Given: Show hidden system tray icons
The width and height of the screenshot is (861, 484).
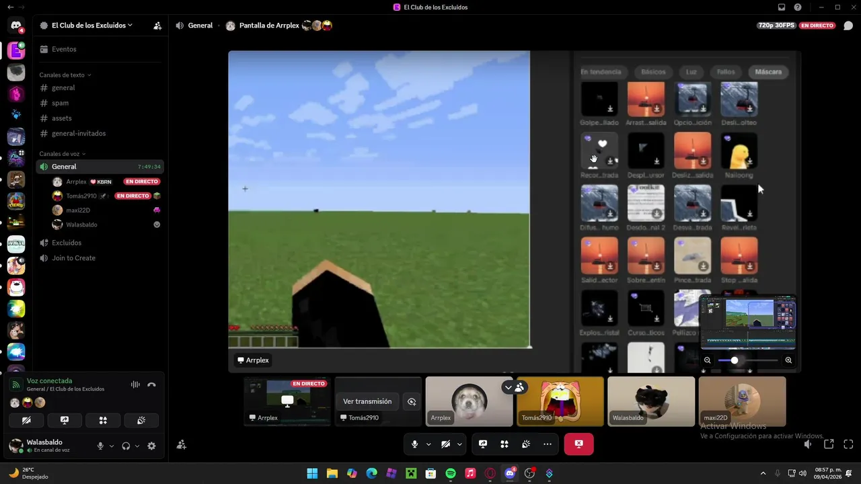Looking at the screenshot, I should [x=763, y=473].
